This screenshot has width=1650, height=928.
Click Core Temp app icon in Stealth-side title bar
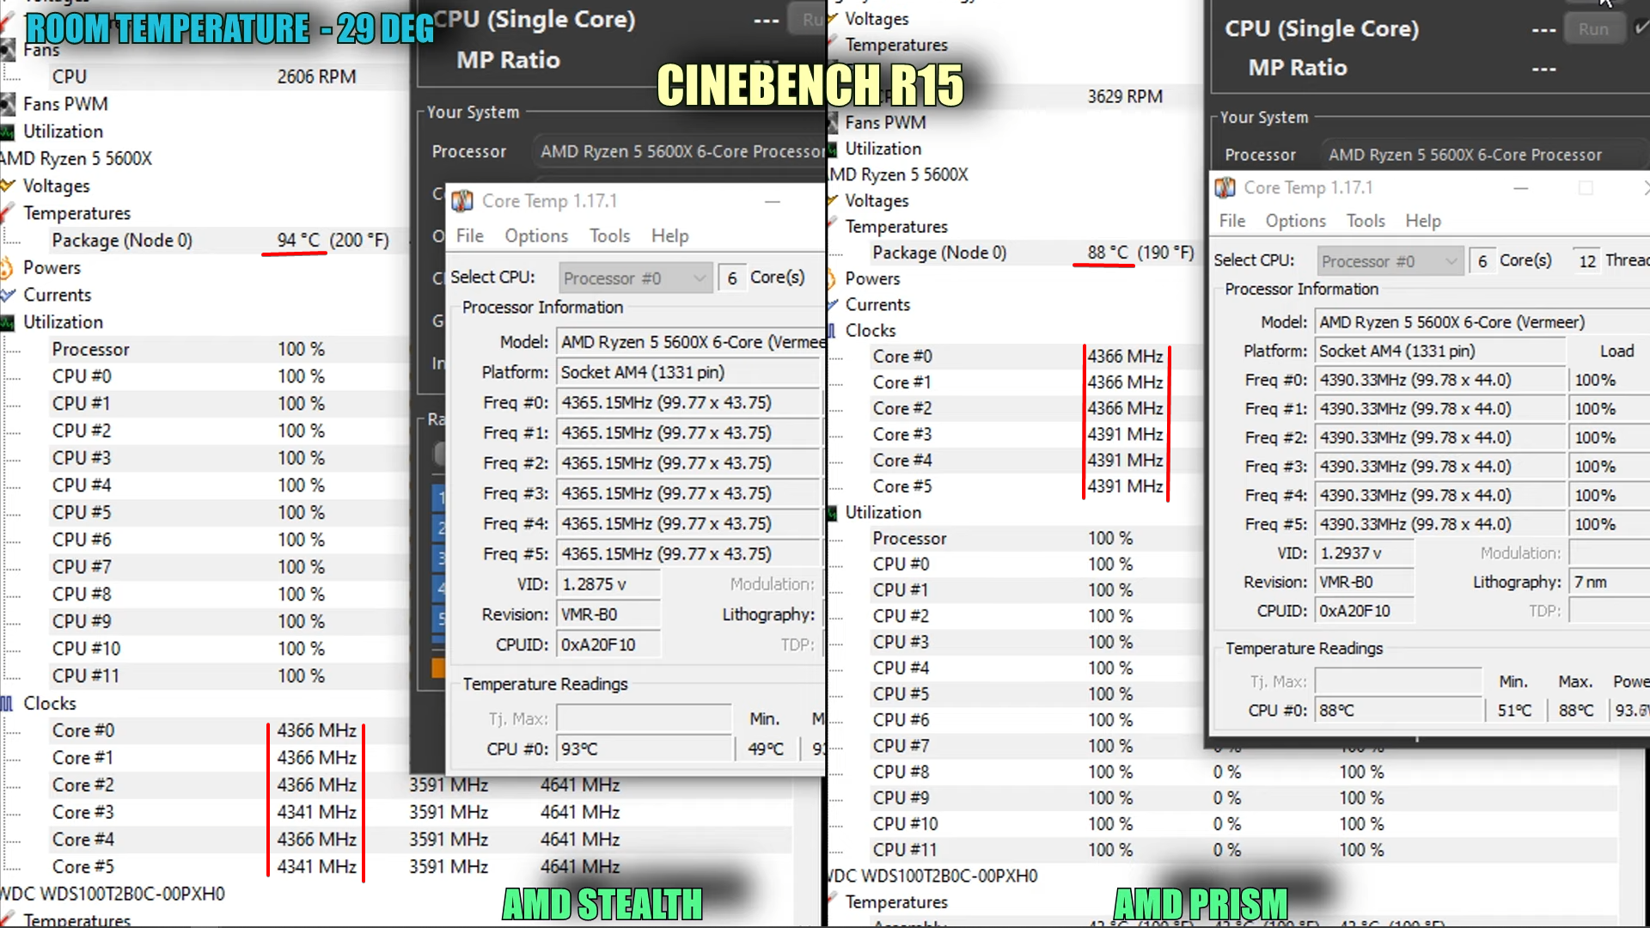click(x=462, y=201)
